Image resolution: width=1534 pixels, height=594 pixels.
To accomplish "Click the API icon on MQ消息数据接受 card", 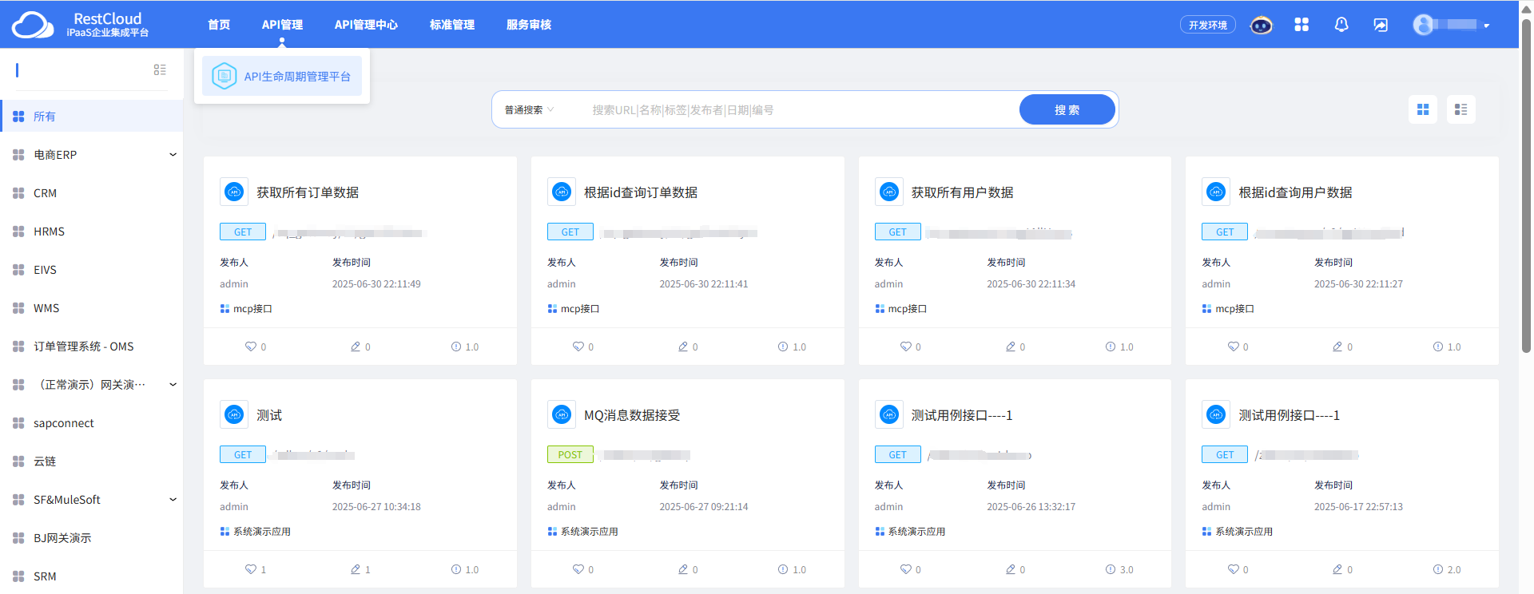I will [x=562, y=414].
